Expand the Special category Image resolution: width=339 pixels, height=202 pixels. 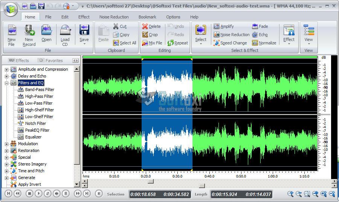(x=6, y=158)
